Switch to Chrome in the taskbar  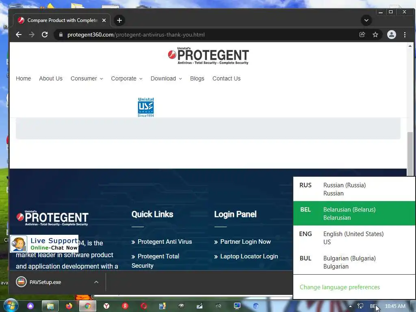[88, 306]
